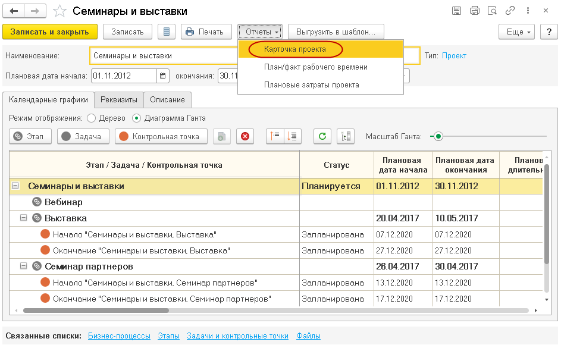Open the Файлы link
The image size is (561, 348).
(308, 336)
